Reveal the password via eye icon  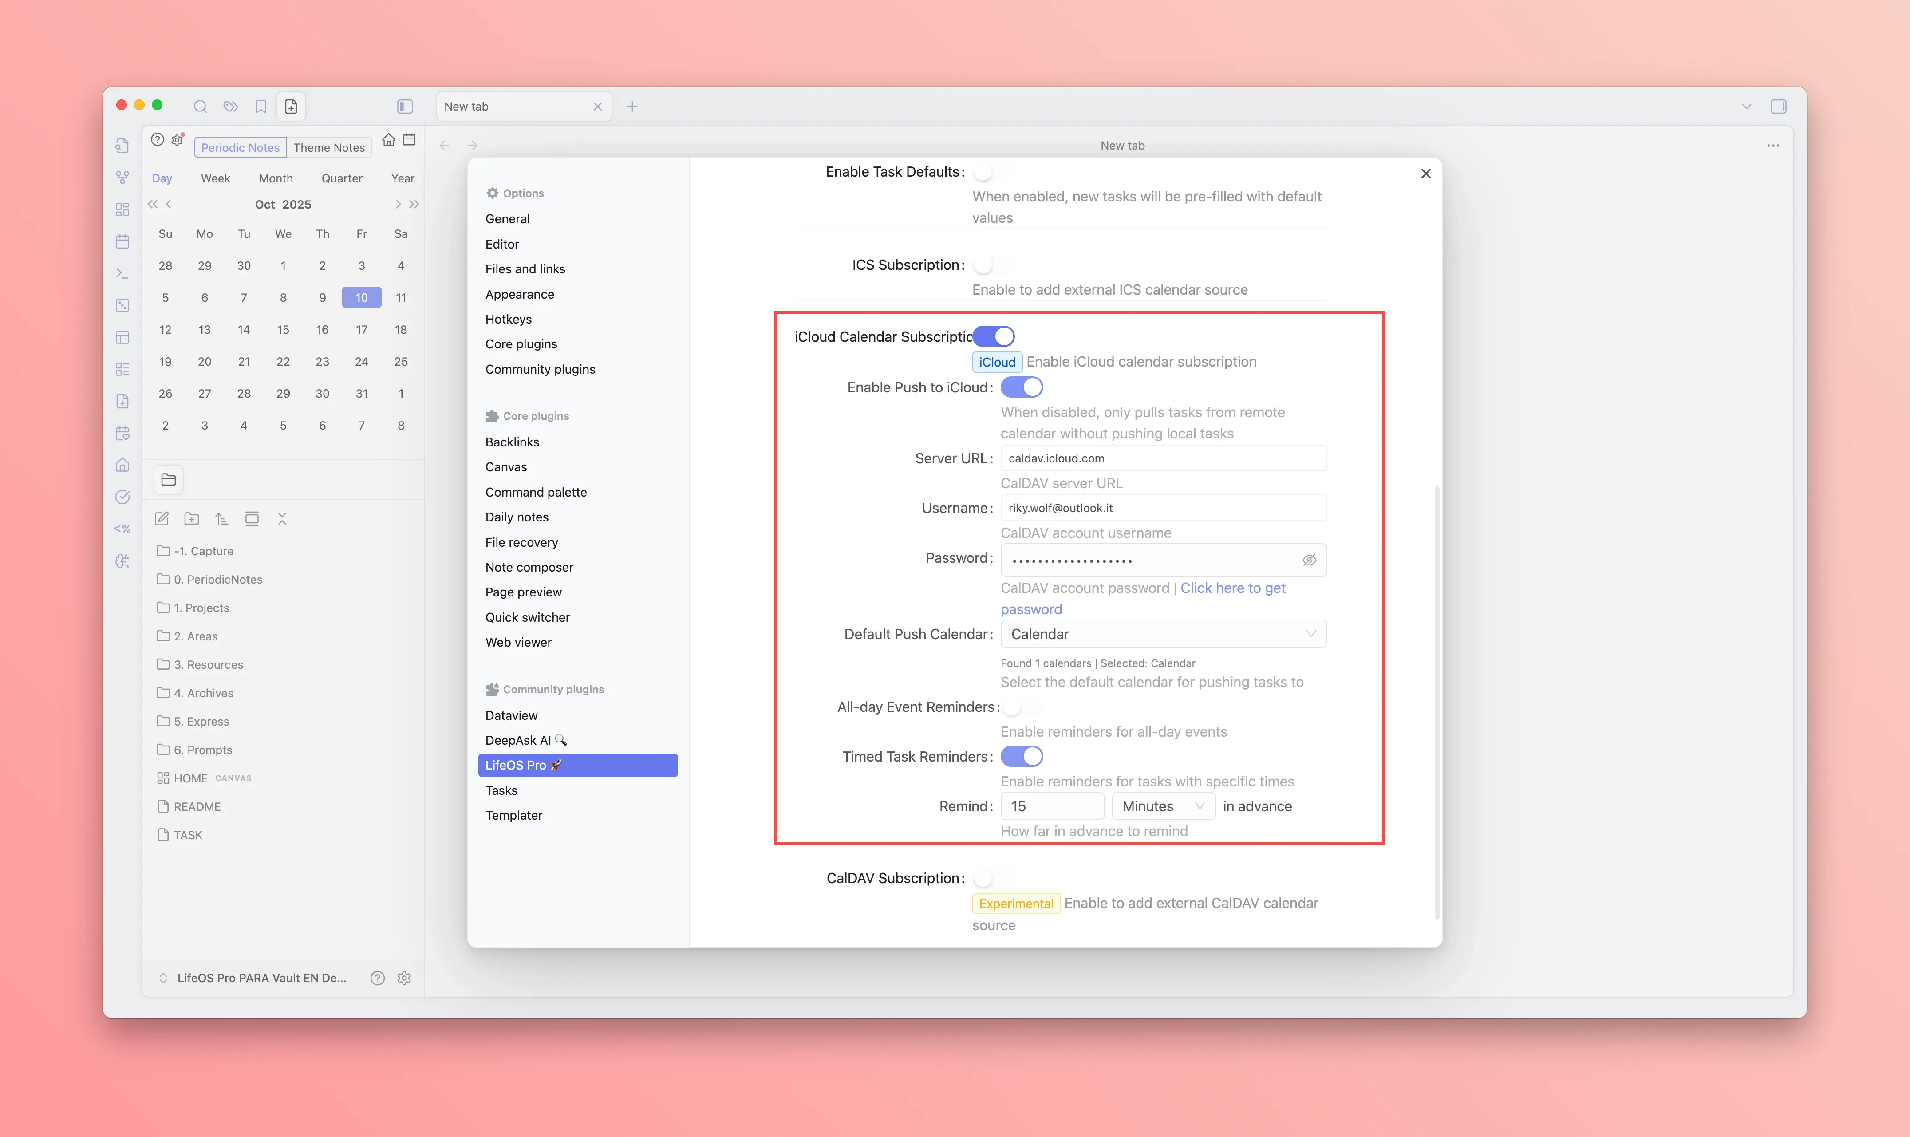1309,560
